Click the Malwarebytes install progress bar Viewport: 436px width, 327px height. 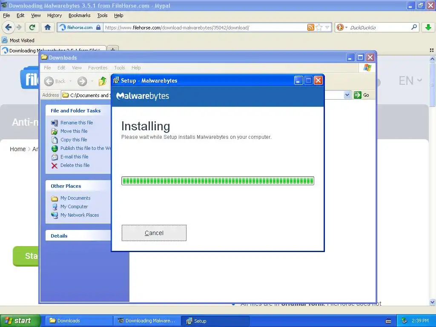click(x=218, y=181)
